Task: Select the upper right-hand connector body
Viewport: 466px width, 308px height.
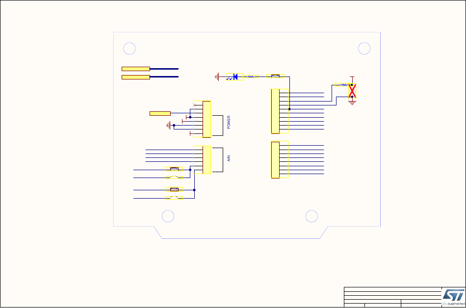Action: [x=275, y=111]
